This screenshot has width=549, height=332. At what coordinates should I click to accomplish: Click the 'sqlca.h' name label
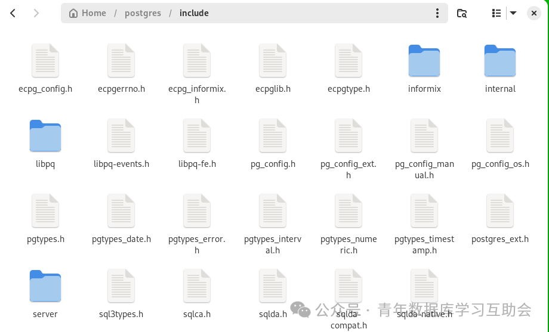197,314
